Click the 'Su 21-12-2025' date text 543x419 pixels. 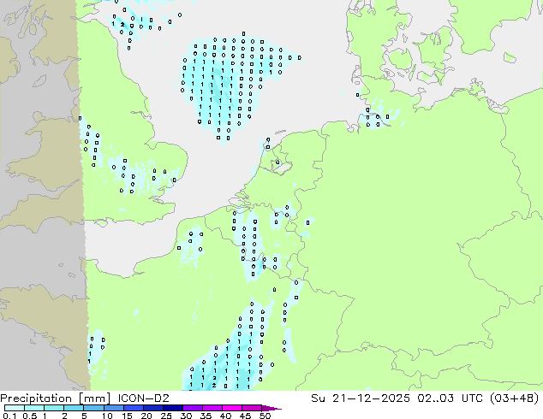point(361,398)
